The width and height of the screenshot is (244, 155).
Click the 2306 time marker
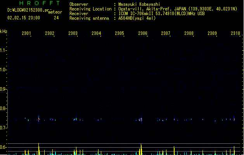pos(143,33)
